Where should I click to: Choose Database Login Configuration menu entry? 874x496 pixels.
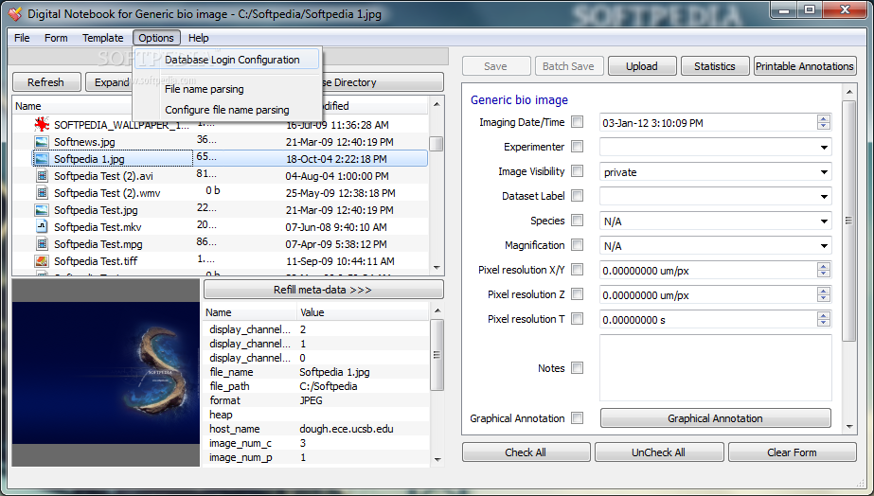232,60
